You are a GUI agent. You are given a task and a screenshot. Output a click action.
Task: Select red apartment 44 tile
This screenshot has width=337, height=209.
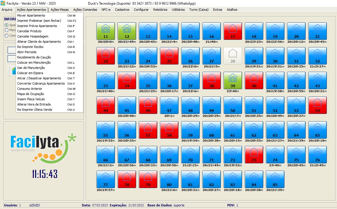105,105
